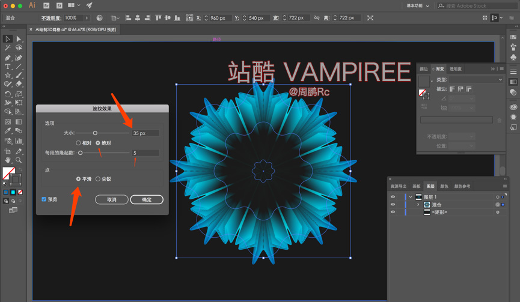Select the 绝对 radio button
Viewport: 520px width, 302px height.
pos(98,143)
